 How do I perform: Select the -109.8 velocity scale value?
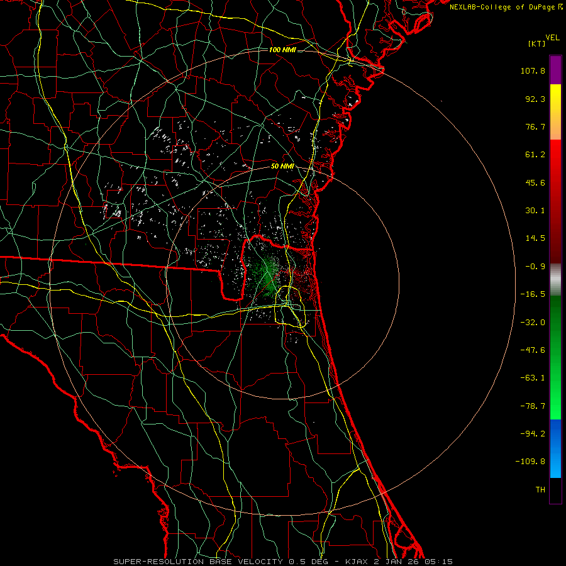pyautogui.click(x=530, y=462)
